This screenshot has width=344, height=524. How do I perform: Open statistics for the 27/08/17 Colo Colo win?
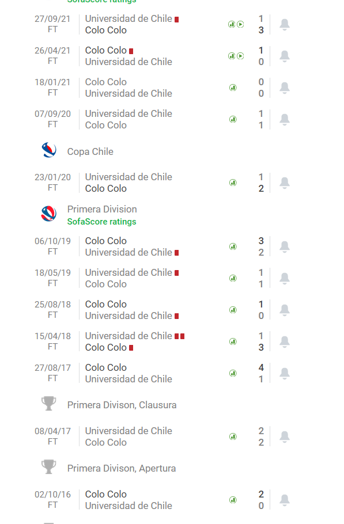click(232, 373)
